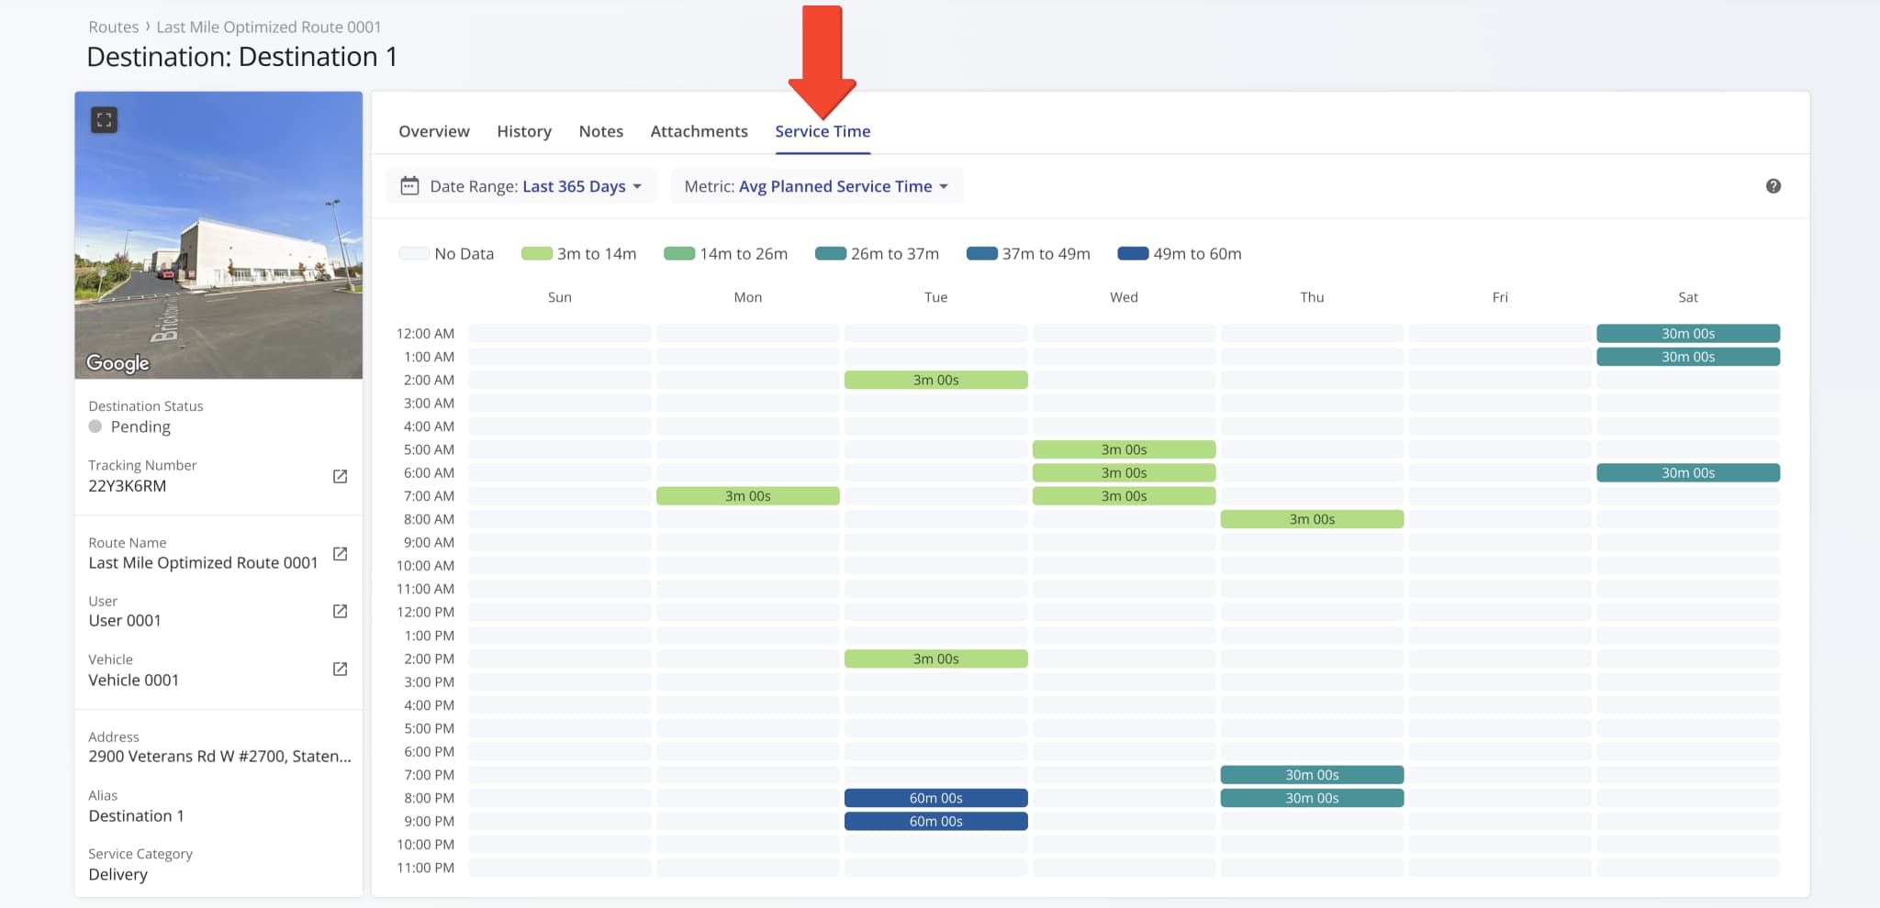Click the Google logo on the street view
This screenshot has width=1880, height=908.
117,363
